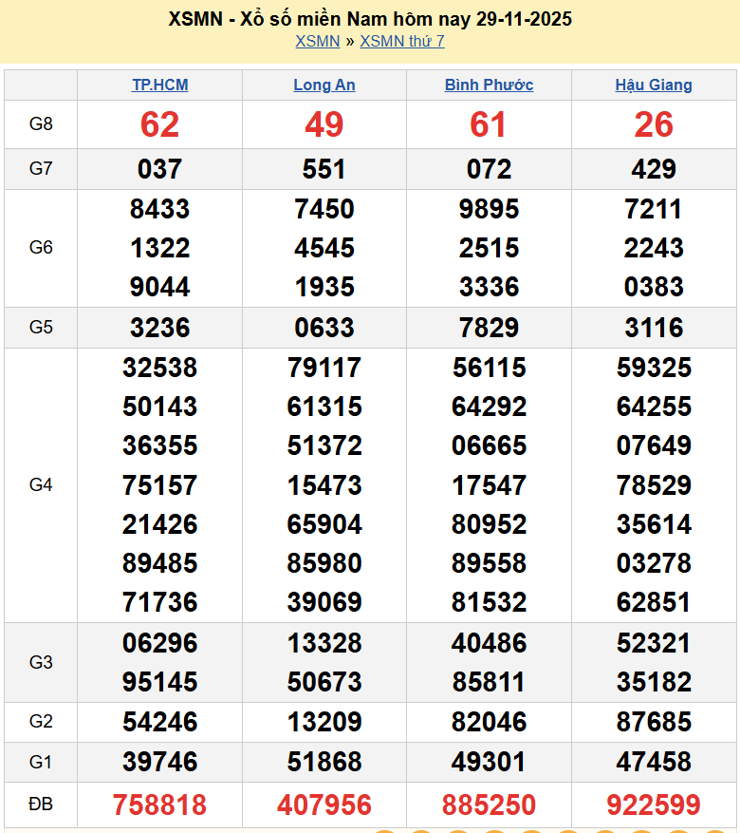
Task: Select TP.HCM G8 result 62
Action: click(159, 124)
